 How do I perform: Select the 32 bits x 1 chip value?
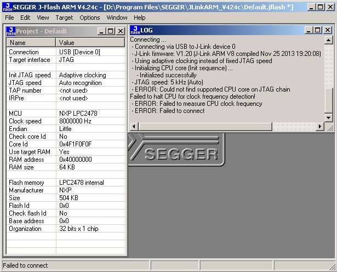tap(79, 229)
